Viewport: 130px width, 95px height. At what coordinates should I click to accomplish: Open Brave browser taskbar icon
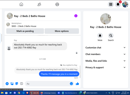(27, 93)
